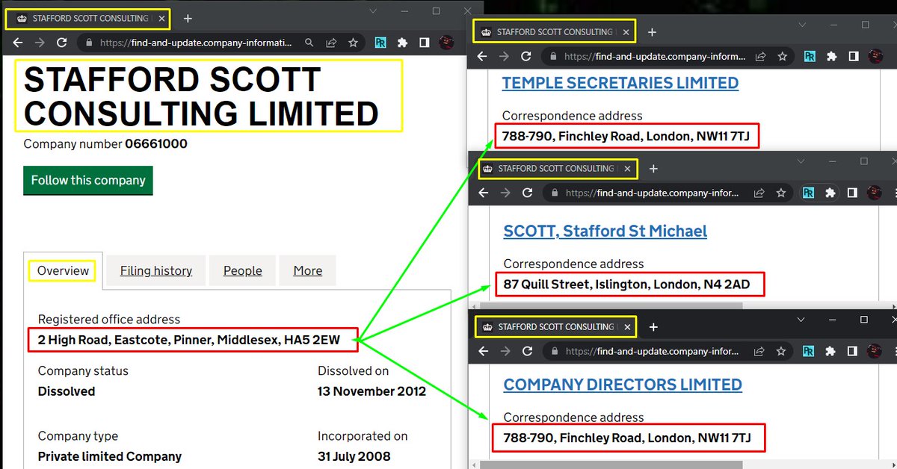Open a new tab in the Company Directors window

click(653, 327)
